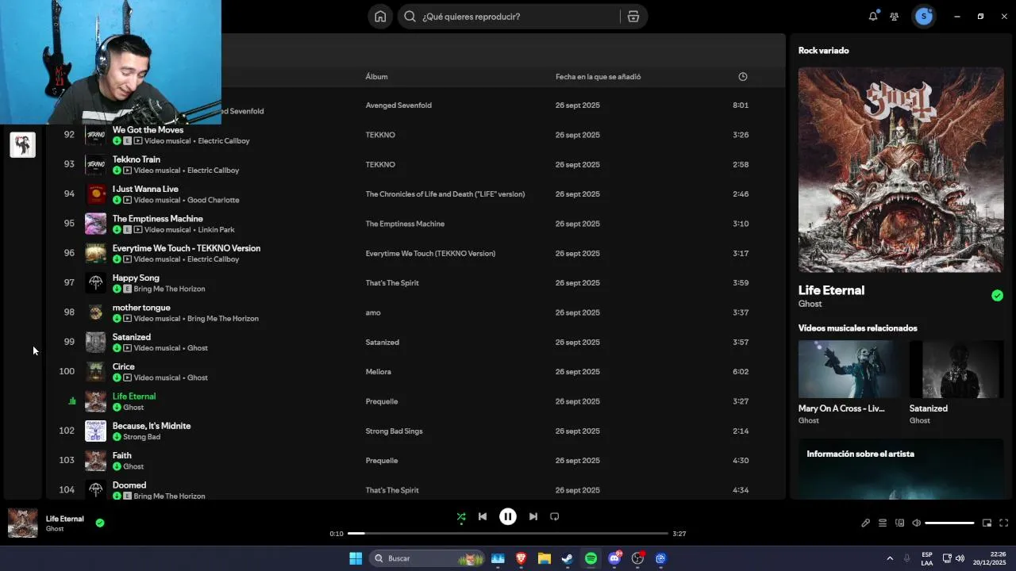Open the user profile avatar menu
The width and height of the screenshot is (1016, 571).
pos(924,17)
